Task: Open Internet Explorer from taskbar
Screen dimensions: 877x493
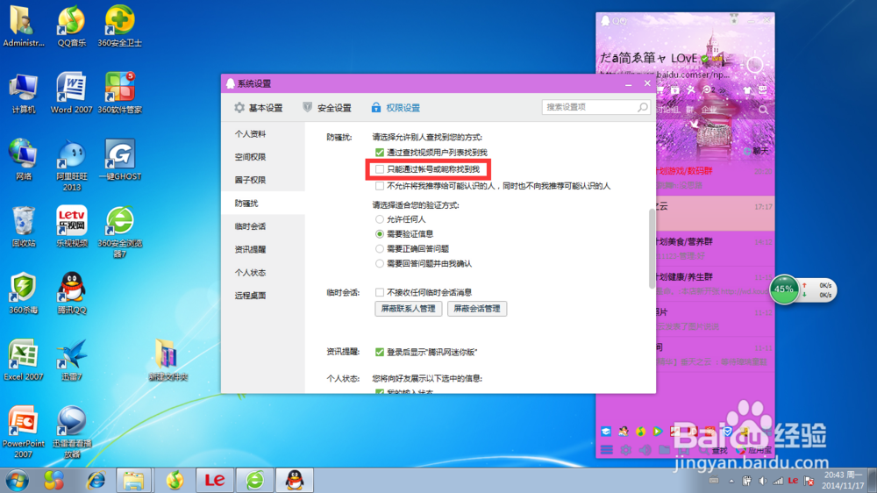Action: coord(96,480)
